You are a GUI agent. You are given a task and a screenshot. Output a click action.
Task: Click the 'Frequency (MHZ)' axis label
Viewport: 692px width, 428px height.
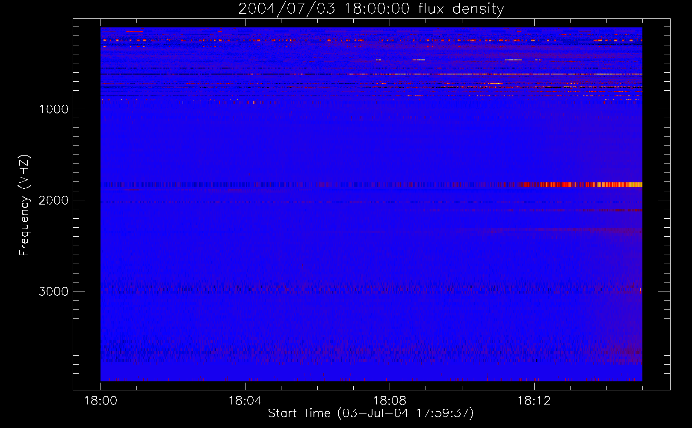[24, 205]
